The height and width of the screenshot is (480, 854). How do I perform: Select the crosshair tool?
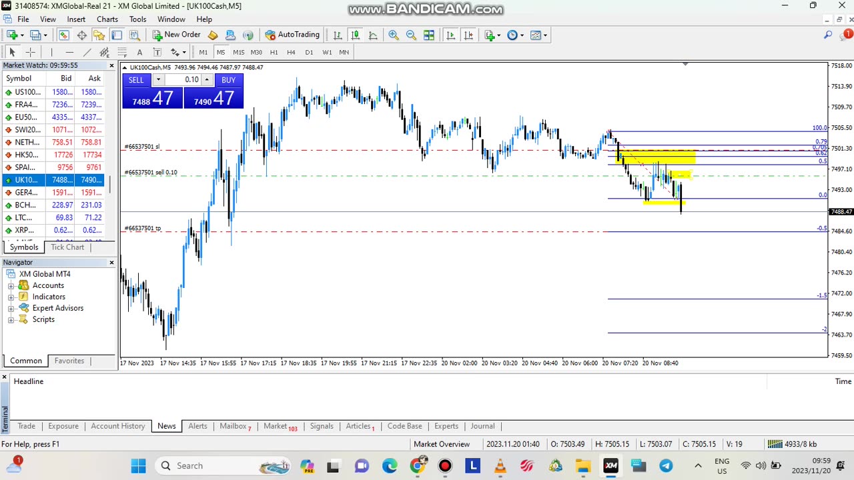point(30,52)
